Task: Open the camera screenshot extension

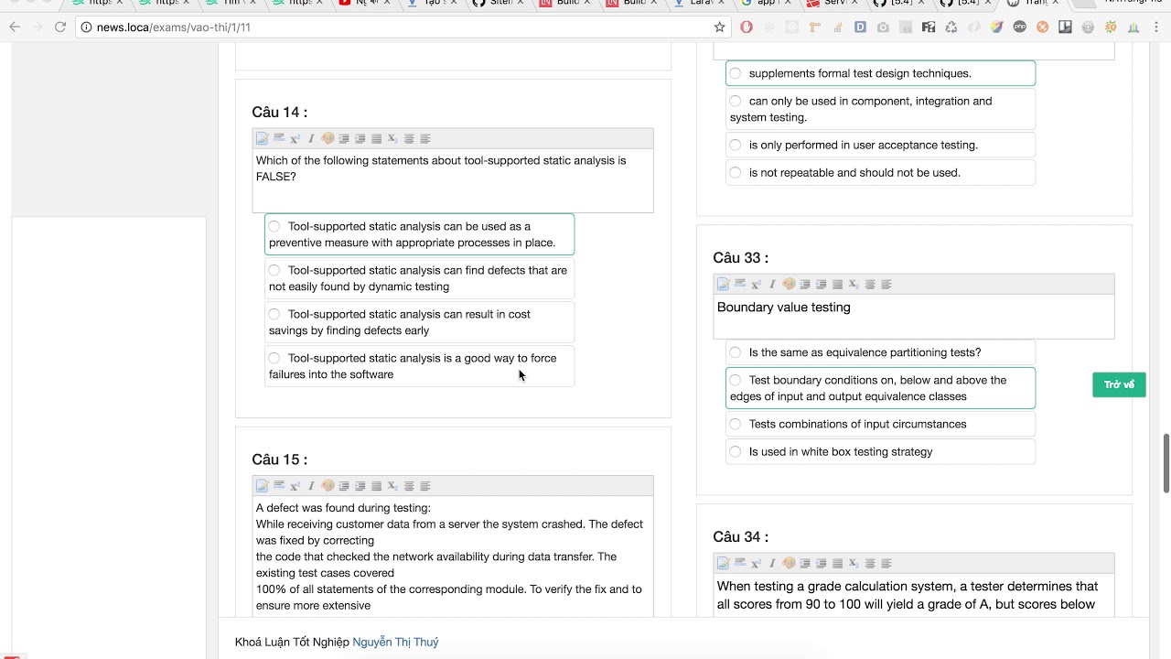Action: coord(883,27)
